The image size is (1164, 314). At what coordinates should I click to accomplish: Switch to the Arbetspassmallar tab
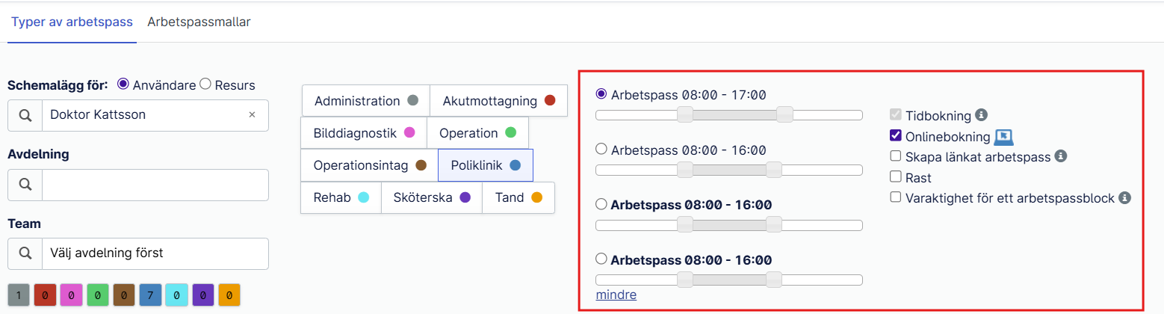[199, 22]
